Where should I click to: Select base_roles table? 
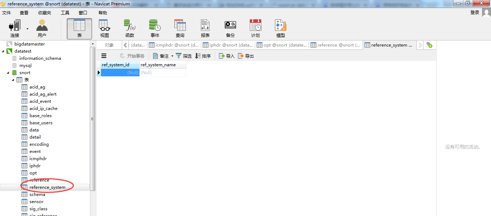pos(40,115)
